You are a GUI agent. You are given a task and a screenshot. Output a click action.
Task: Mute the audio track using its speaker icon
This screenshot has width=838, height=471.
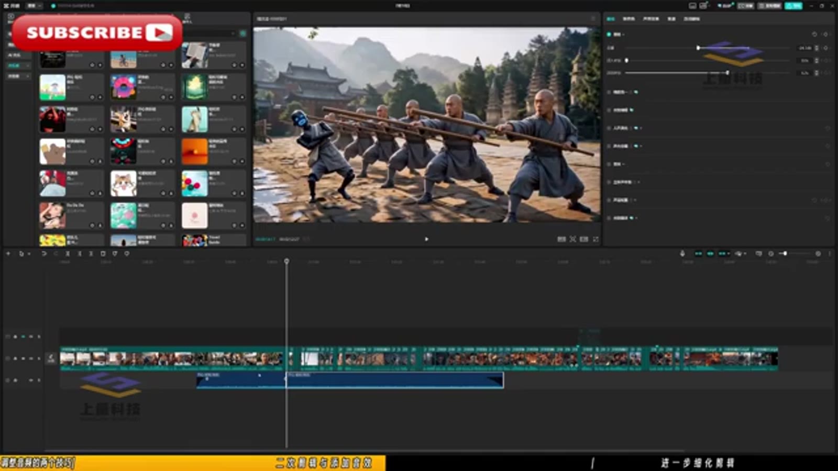(30, 380)
